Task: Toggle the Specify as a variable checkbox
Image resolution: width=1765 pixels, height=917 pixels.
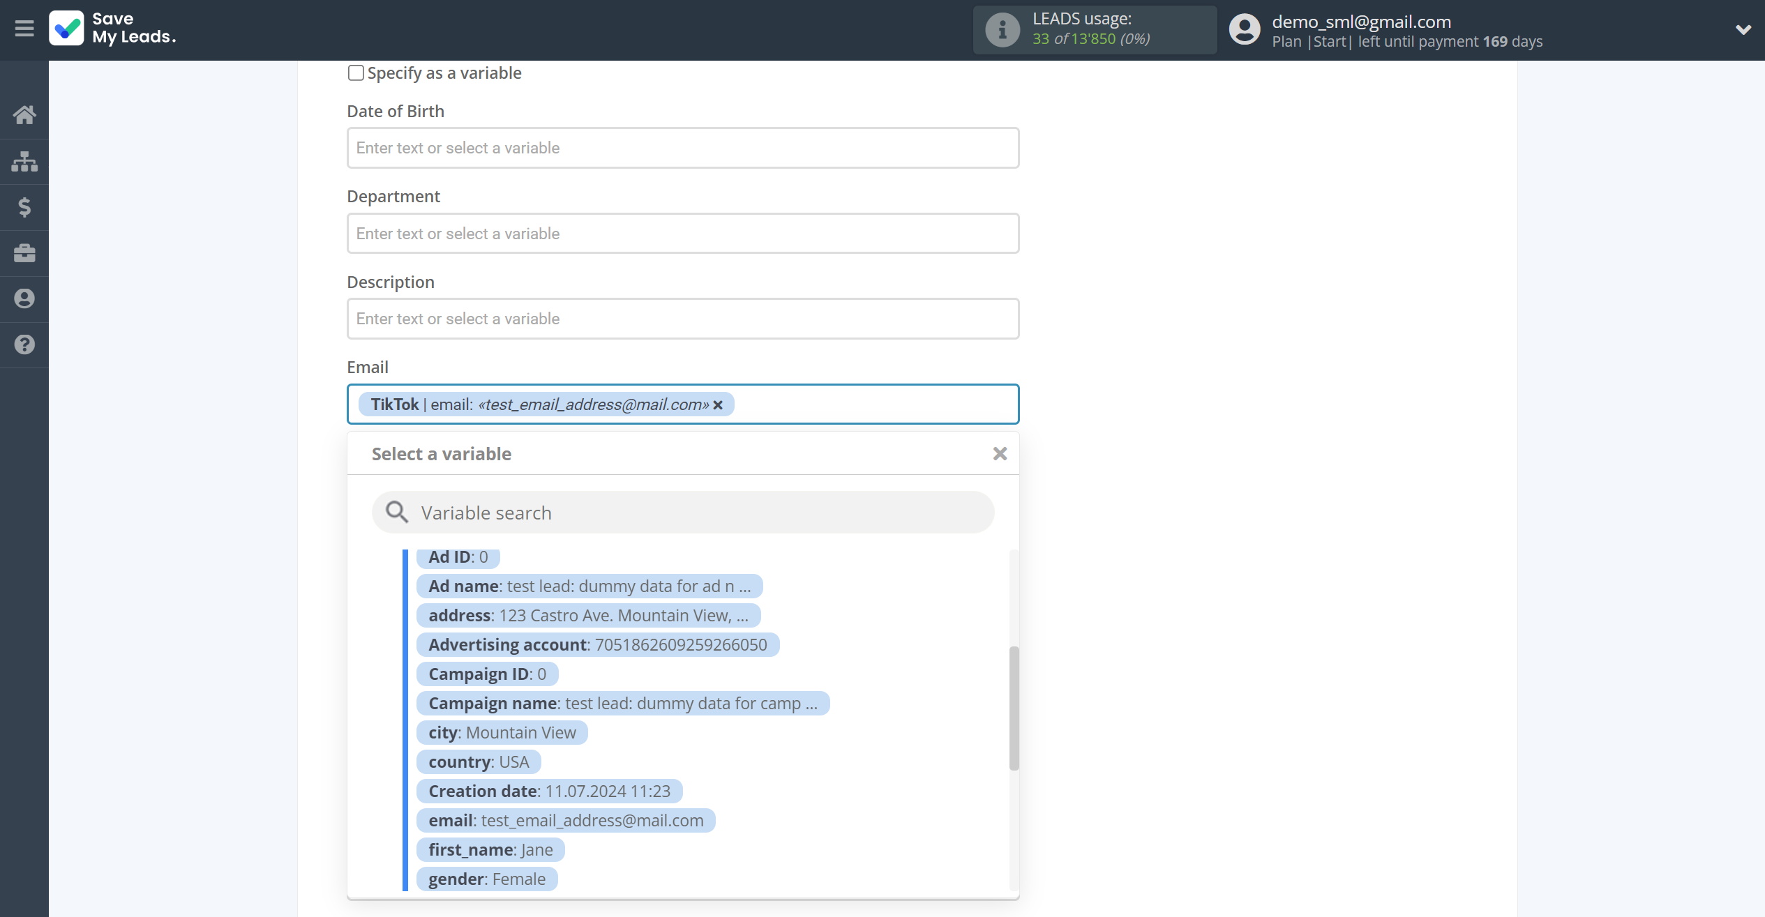Action: pyautogui.click(x=355, y=73)
